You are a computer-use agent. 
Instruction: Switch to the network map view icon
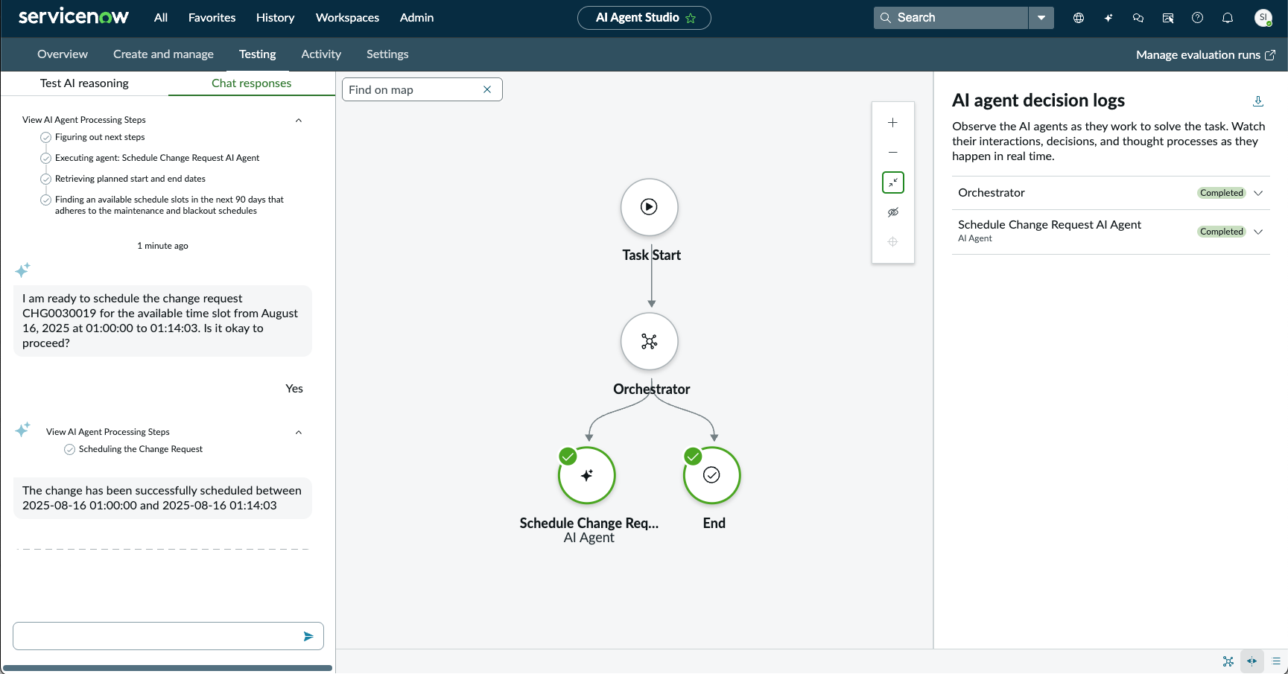pos(1228,661)
